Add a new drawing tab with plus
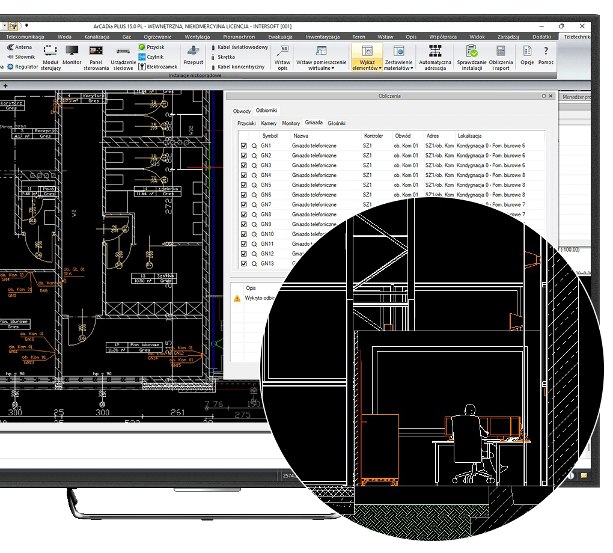613x553 pixels. 5,85
